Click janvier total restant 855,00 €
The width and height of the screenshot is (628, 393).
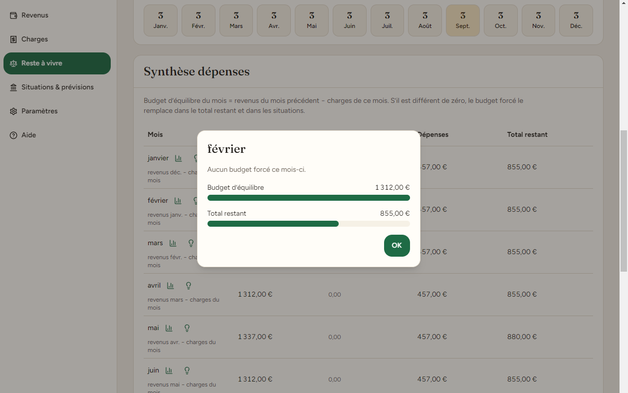click(522, 167)
